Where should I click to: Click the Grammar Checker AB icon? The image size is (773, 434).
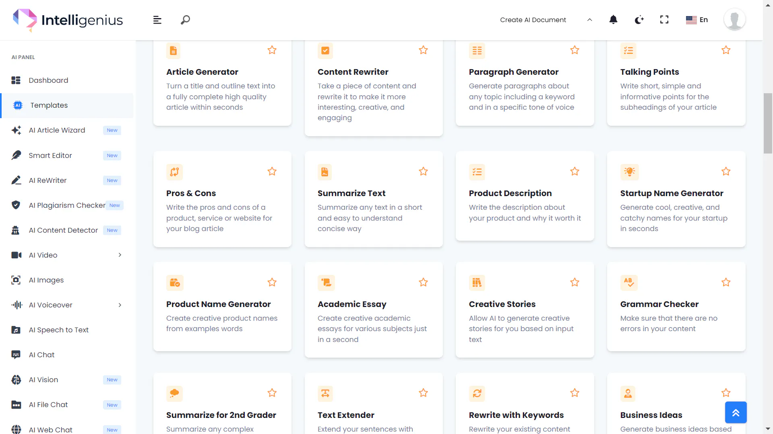629,283
